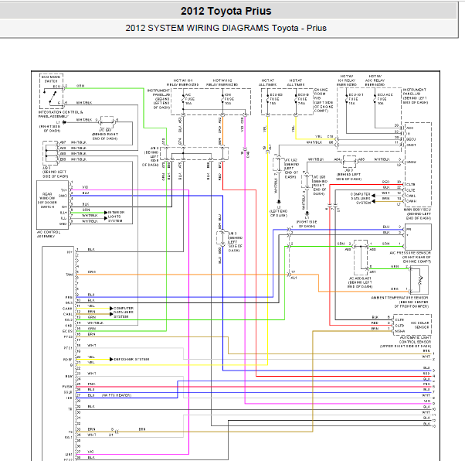Select the ECU-ACC FUSE label
Screen dimensions: 465x461
(385, 99)
